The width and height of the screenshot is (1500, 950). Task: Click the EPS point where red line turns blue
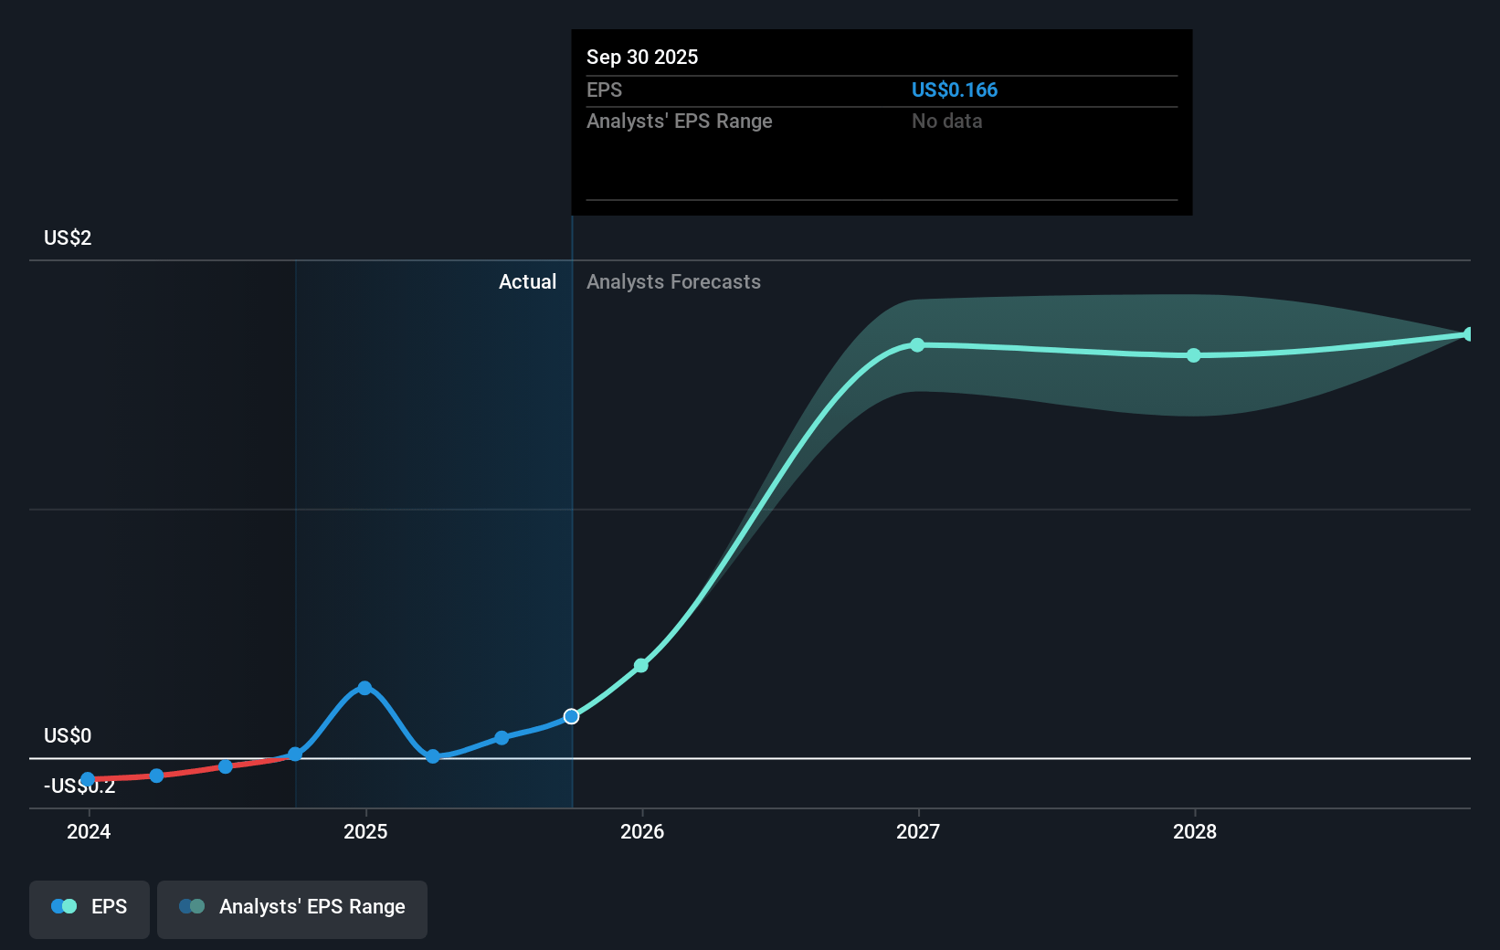(x=295, y=755)
